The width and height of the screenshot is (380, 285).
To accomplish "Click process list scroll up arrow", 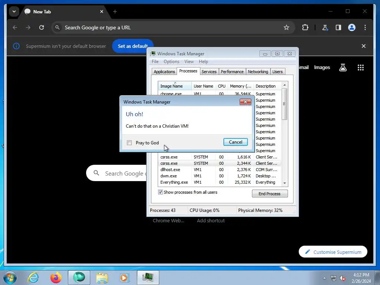I will click(285, 85).
